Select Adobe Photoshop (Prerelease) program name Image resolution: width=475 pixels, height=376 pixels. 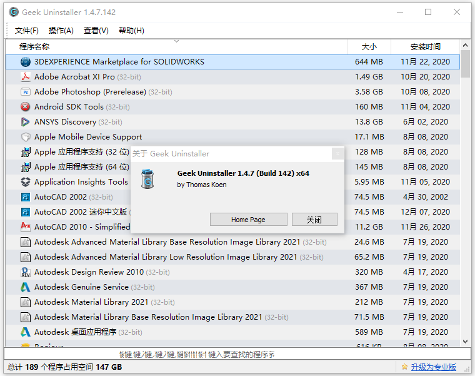pos(90,92)
